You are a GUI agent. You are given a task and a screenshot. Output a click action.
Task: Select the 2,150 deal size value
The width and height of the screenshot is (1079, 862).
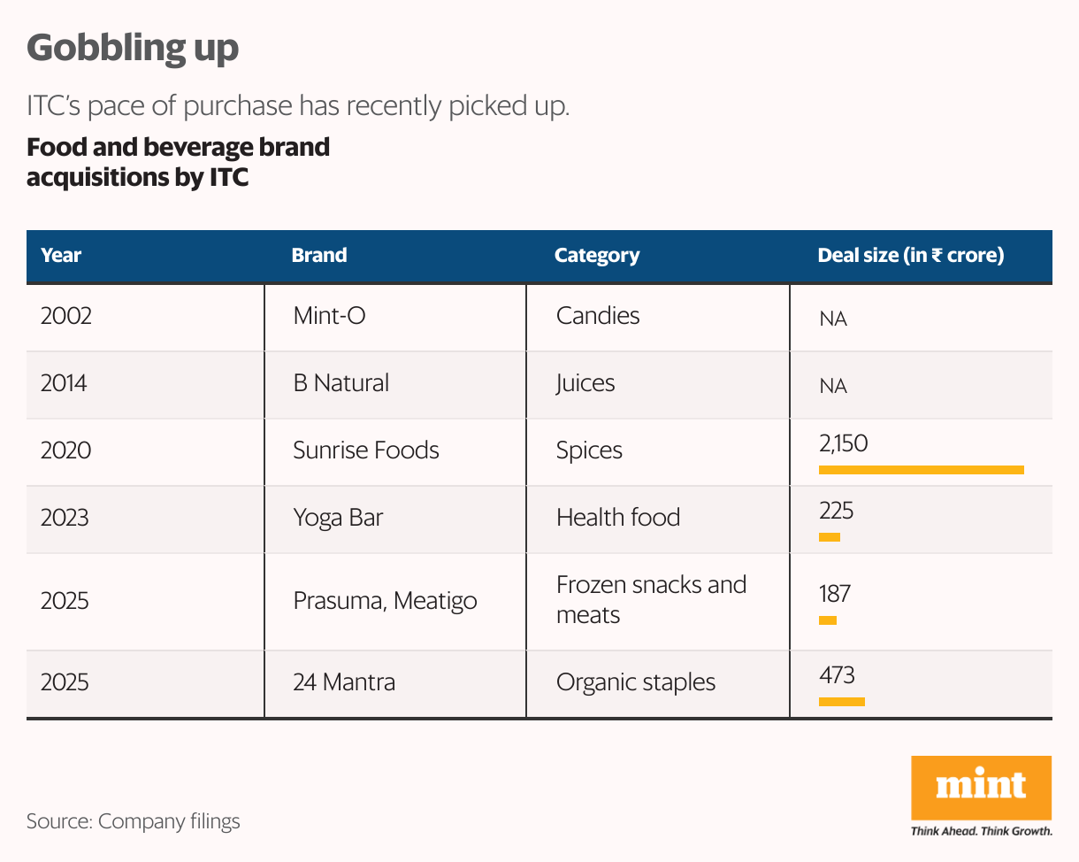(x=844, y=443)
